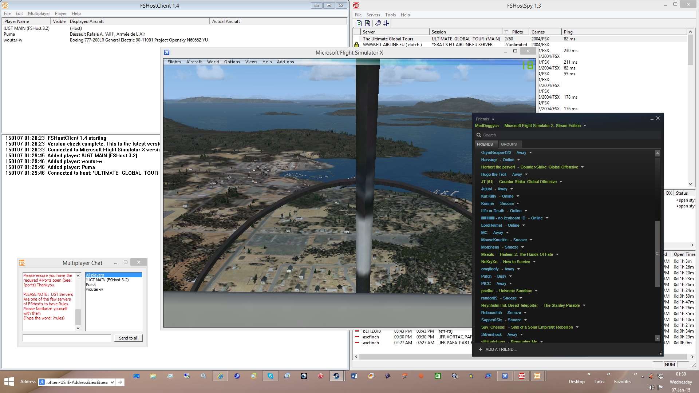Image resolution: width=699 pixels, height=393 pixels.
Task: Switch to the GROUPS tab in Friends
Action: pos(509,144)
